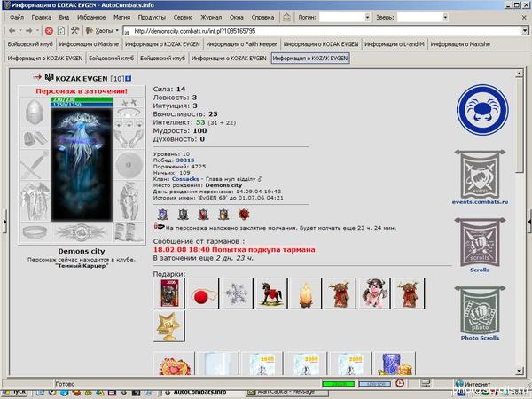This screenshot has height=399, width=532.
Task: Select the crossed swords weapon slot
Action: [35, 165]
